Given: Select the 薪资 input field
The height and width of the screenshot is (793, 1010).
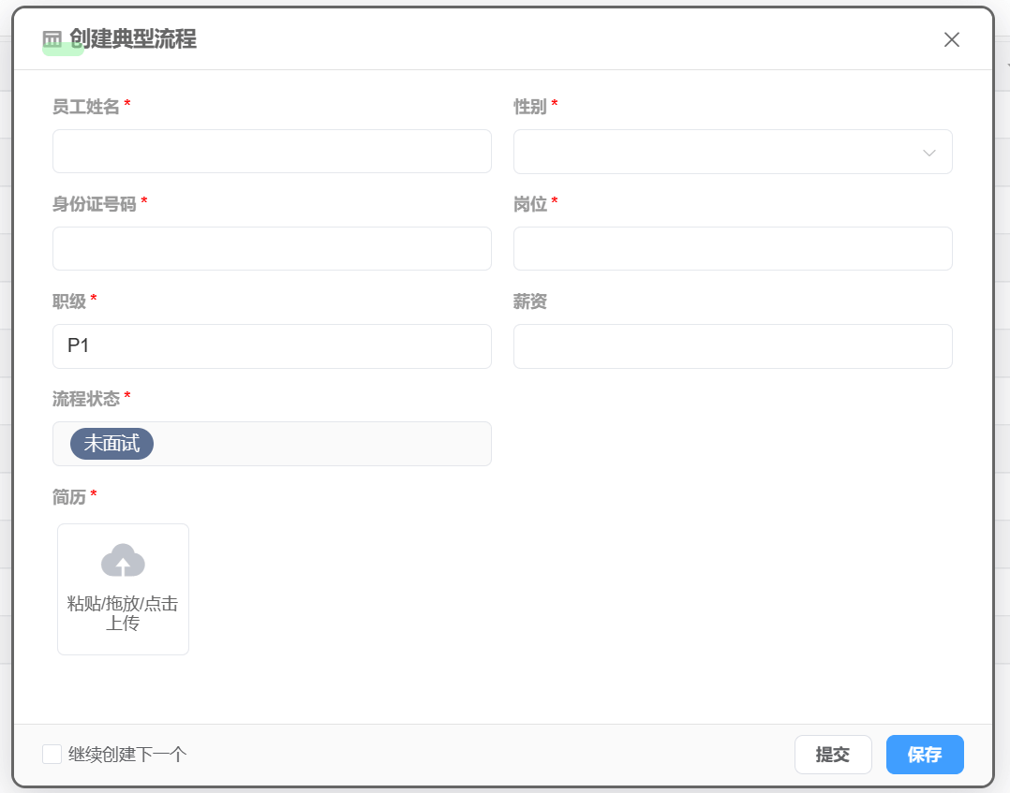Looking at the screenshot, I should point(733,346).
